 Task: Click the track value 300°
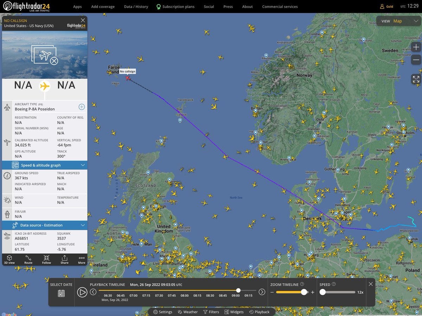tap(61, 156)
